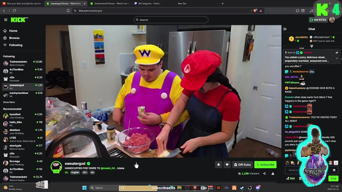Select sweatergxd in Following list
This screenshot has height=192, width=342.
pyautogui.click(x=23, y=87)
